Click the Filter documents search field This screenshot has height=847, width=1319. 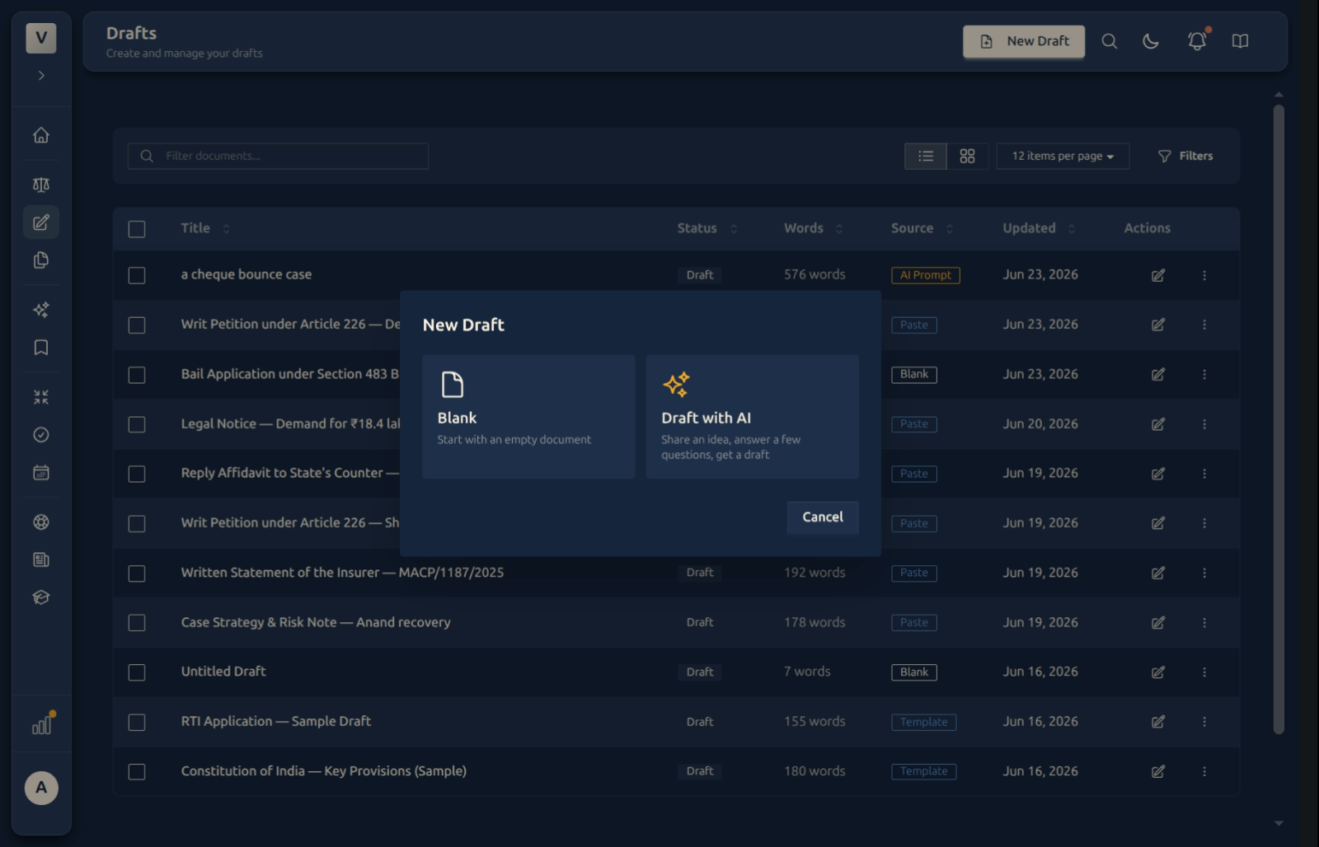pos(278,157)
